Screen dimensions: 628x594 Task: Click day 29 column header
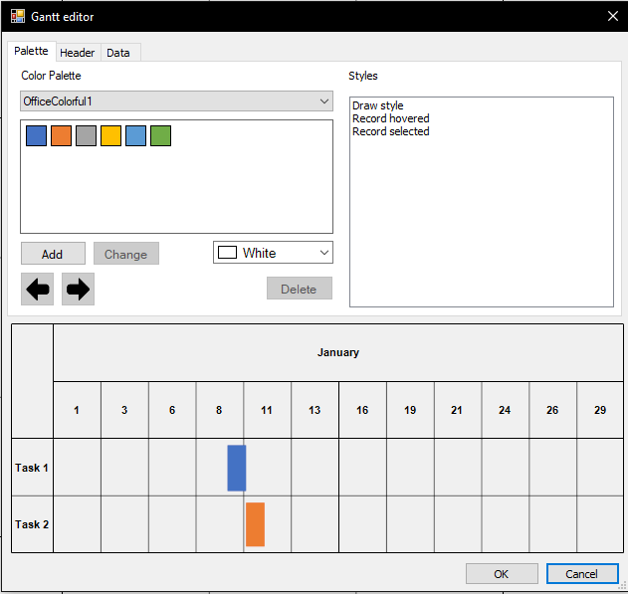coord(600,410)
